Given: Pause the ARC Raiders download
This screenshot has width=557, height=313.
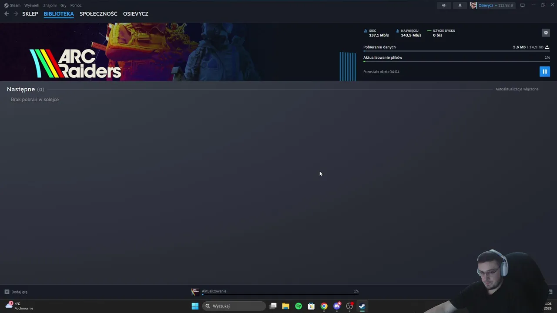Looking at the screenshot, I should click(544, 71).
